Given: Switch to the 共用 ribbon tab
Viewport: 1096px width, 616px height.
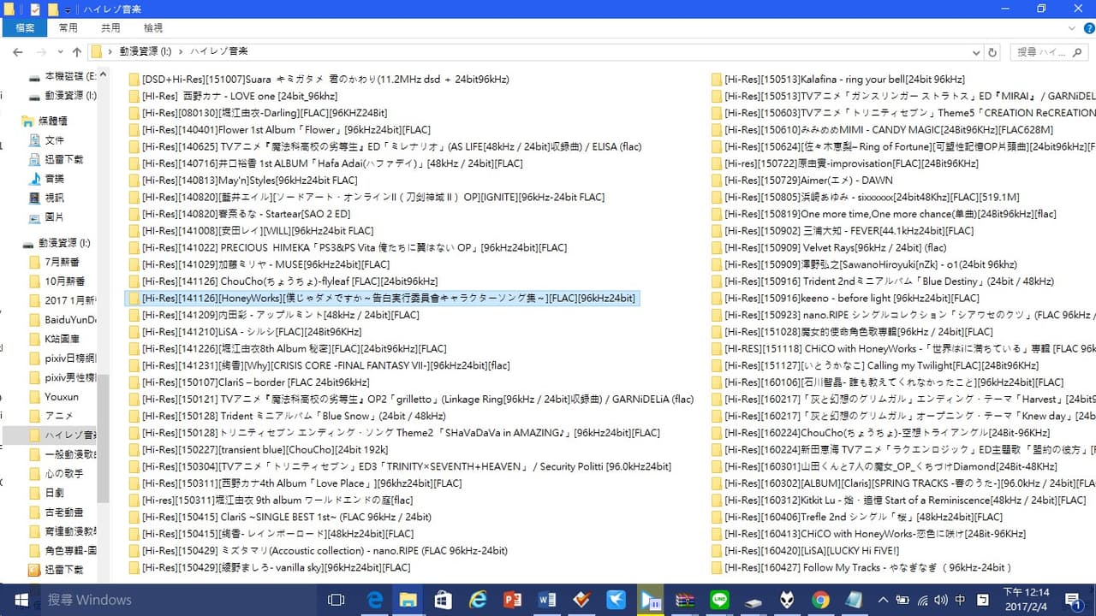Looking at the screenshot, I should 110,28.
